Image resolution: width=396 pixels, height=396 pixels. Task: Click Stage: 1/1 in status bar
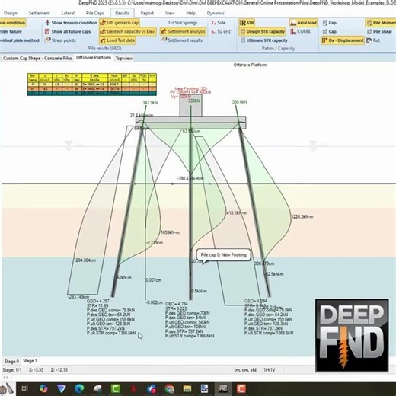pyautogui.click(x=12, y=370)
